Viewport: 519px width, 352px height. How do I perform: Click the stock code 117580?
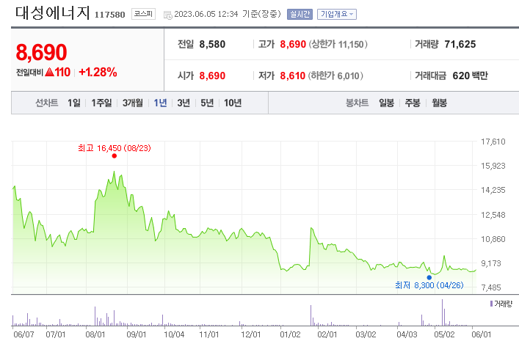coord(110,15)
